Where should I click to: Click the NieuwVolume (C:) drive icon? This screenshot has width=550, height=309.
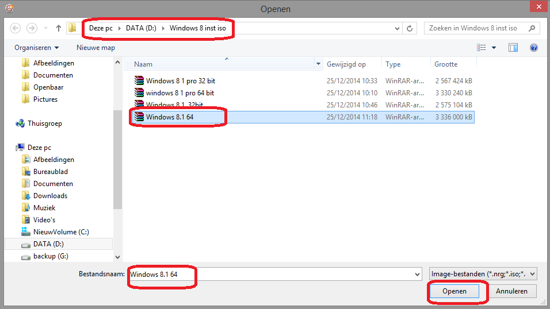(26, 231)
